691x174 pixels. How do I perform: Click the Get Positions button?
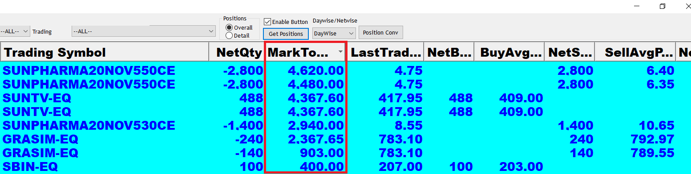pyautogui.click(x=286, y=34)
